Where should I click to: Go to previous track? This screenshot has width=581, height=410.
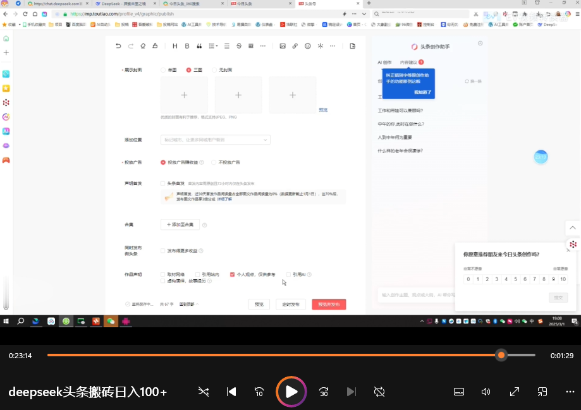click(231, 392)
